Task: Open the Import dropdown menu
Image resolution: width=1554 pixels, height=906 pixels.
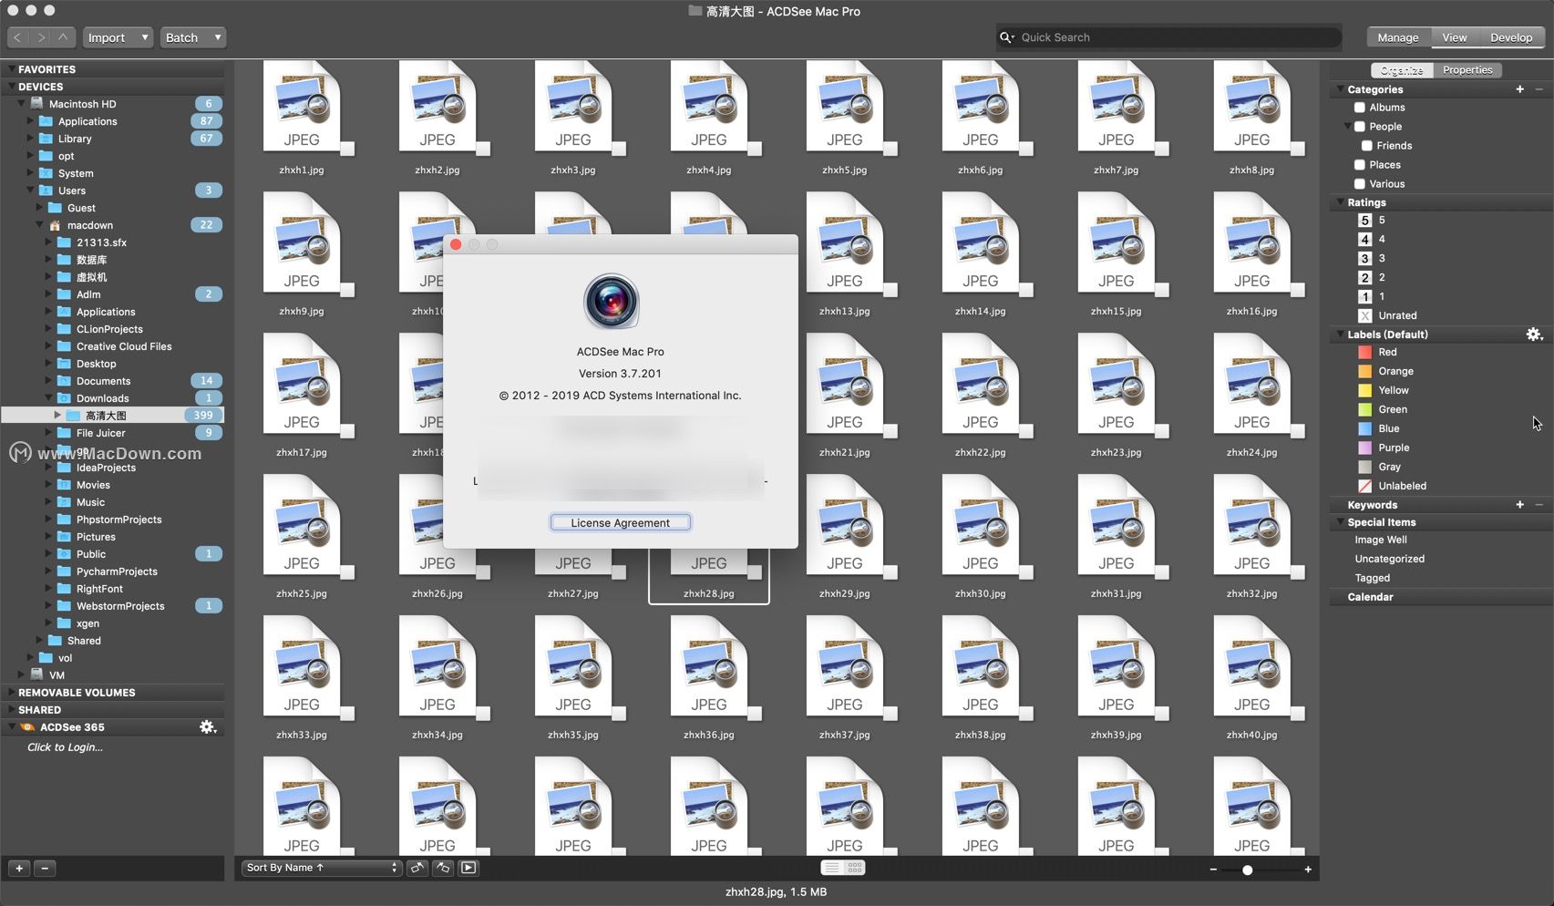Action: click(118, 37)
